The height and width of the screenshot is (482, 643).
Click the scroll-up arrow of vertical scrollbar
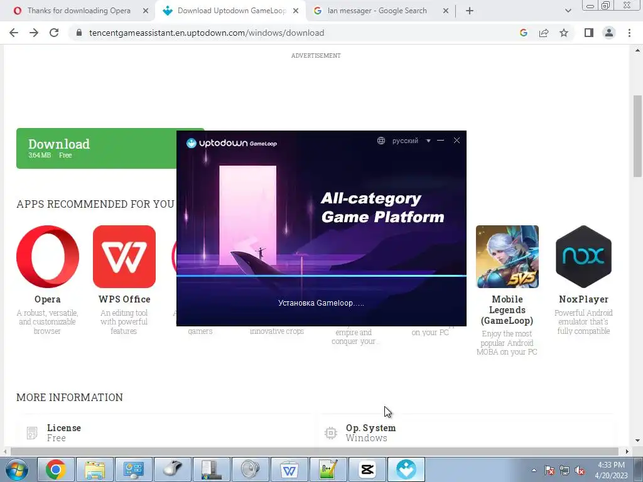(x=637, y=50)
